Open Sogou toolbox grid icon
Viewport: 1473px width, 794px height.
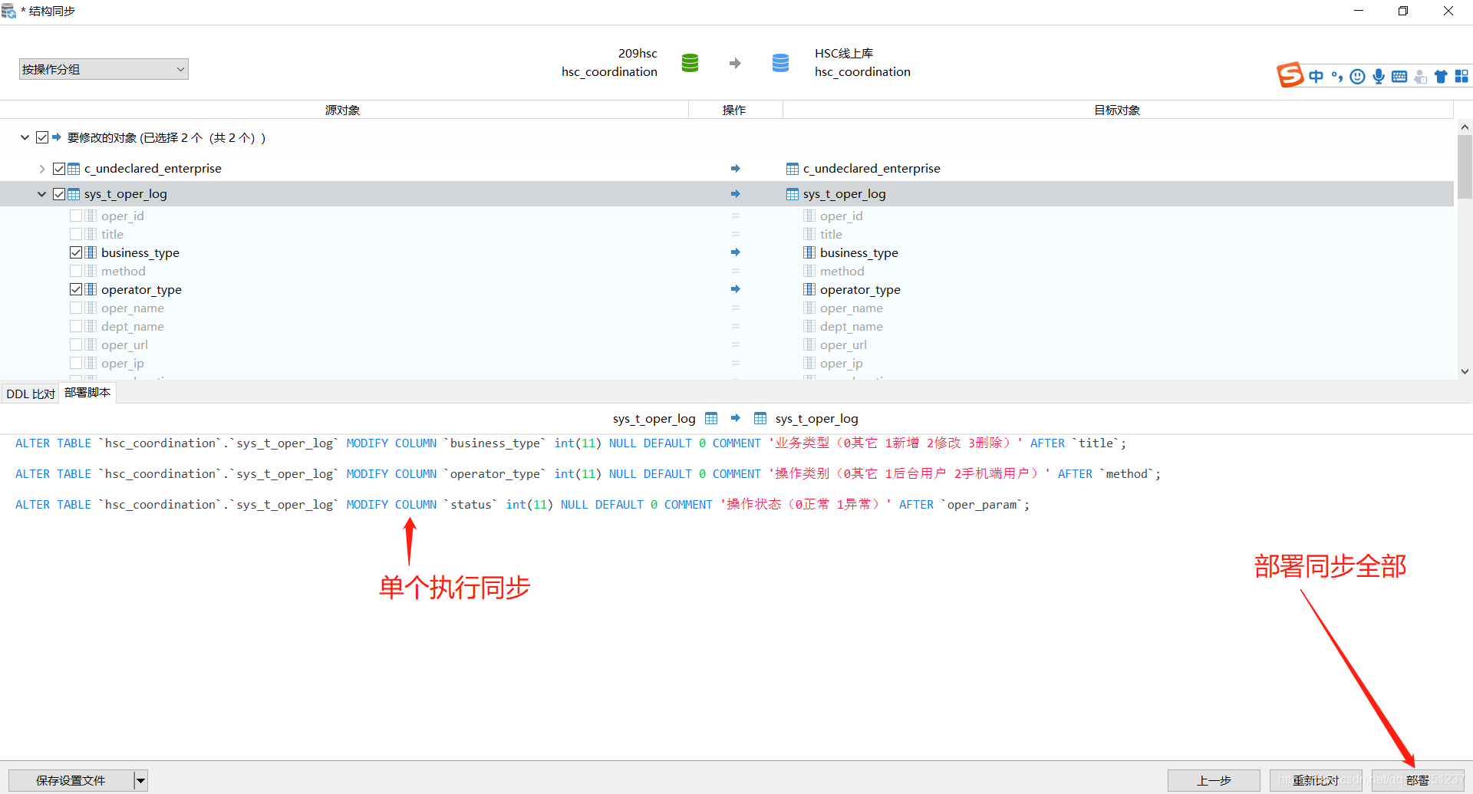pyautogui.click(x=1461, y=76)
